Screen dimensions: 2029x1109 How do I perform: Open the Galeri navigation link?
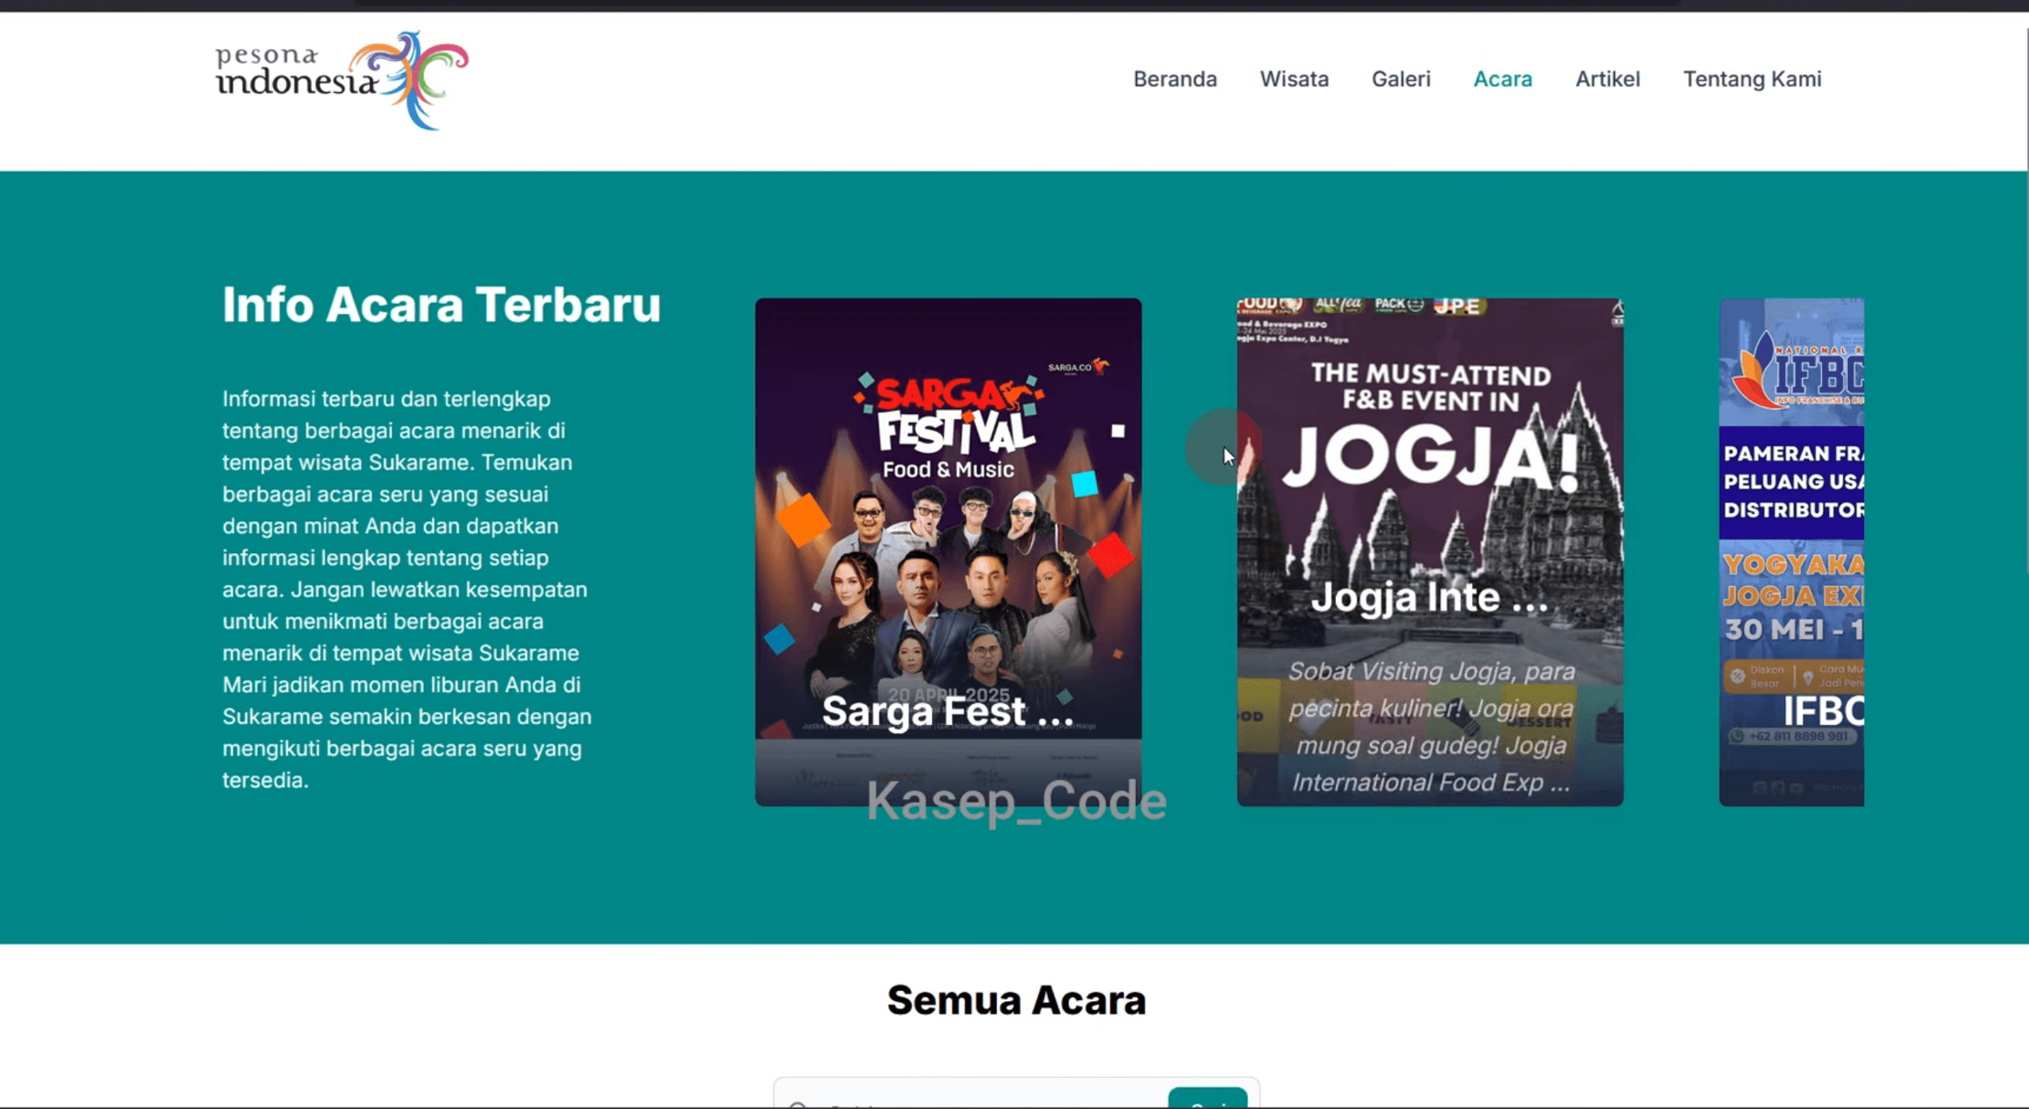pos(1401,79)
